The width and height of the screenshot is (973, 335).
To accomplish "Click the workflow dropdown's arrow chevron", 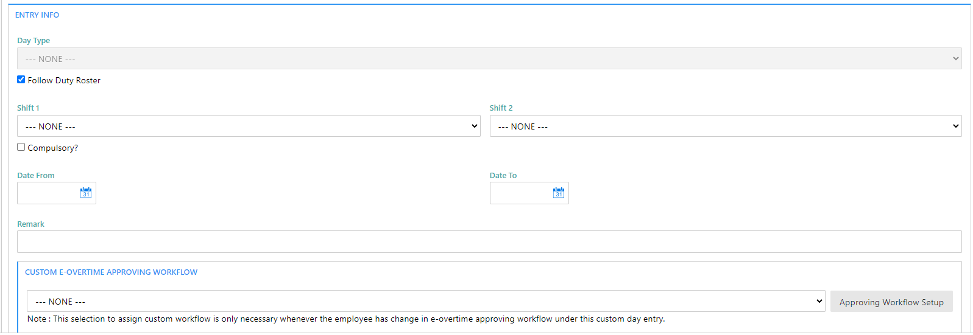I will pyautogui.click(x=819, y=301).
